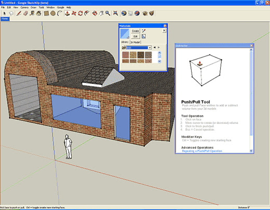The width and height of the screenshot is (270, 210).
Task: Open the Repeating a Push/Pull Operation link
Action: pos(202,151)
